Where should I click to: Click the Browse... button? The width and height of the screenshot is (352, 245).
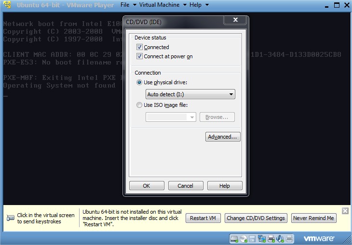coord(217,117)
